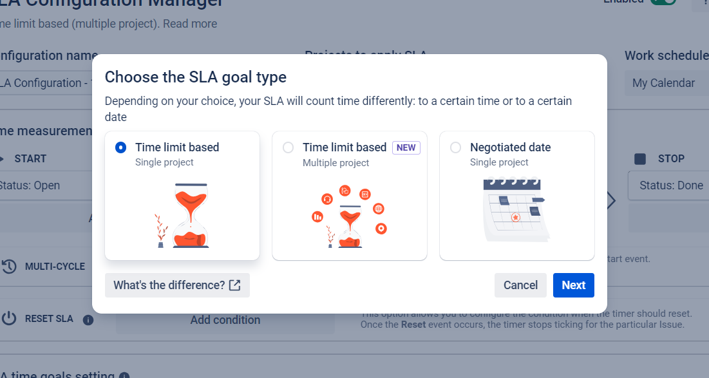Viewport: 709px width, 378px height.
Task: Click external link icon beside What's the difference
Action: 235,285
